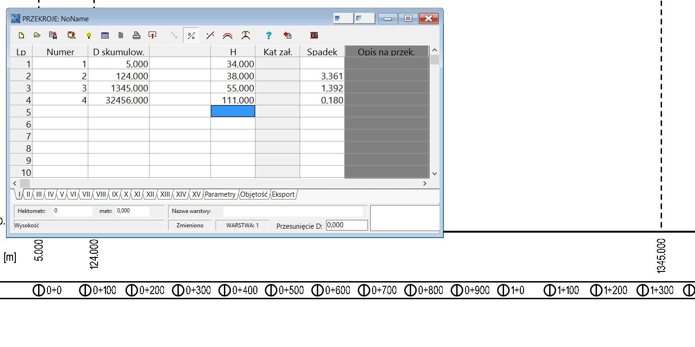Toggle the D/H input mode icon
Viewport: 695px width, 347px height.
[191, 35]
